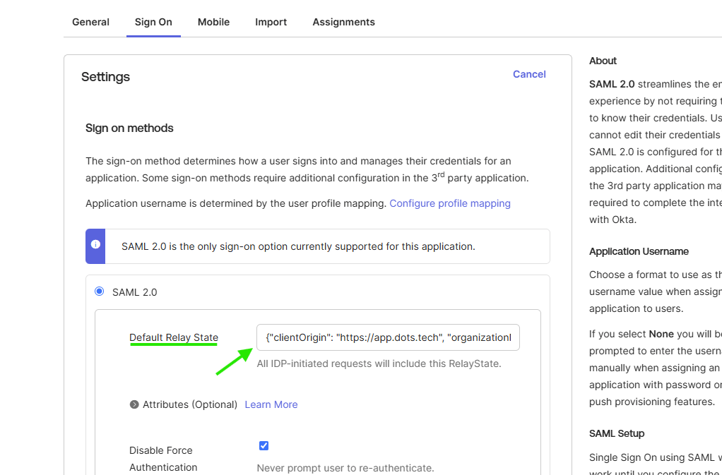The width and height of the screenshot is (722, 475).
Task: Open the Import tab
Action: (x=271, y=22)
